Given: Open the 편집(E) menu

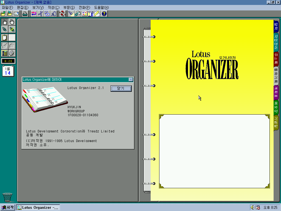Looking at the screenshot, I should 23,7.
